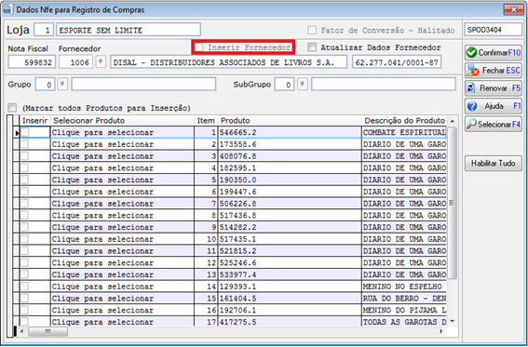This screenshot has width=528, height=347.
Task: Check Inserir box for item 5
Action: pos(25,180)
